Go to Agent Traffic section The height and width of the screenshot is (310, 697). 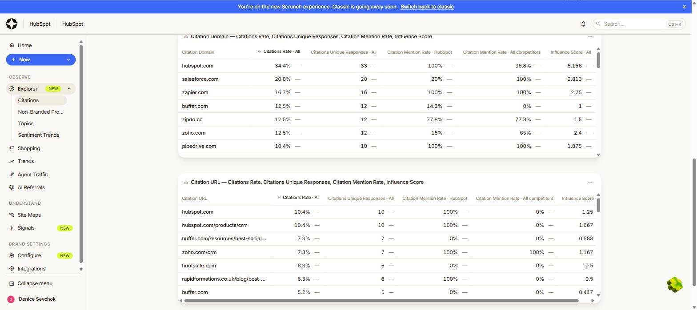tap(33, 175)
